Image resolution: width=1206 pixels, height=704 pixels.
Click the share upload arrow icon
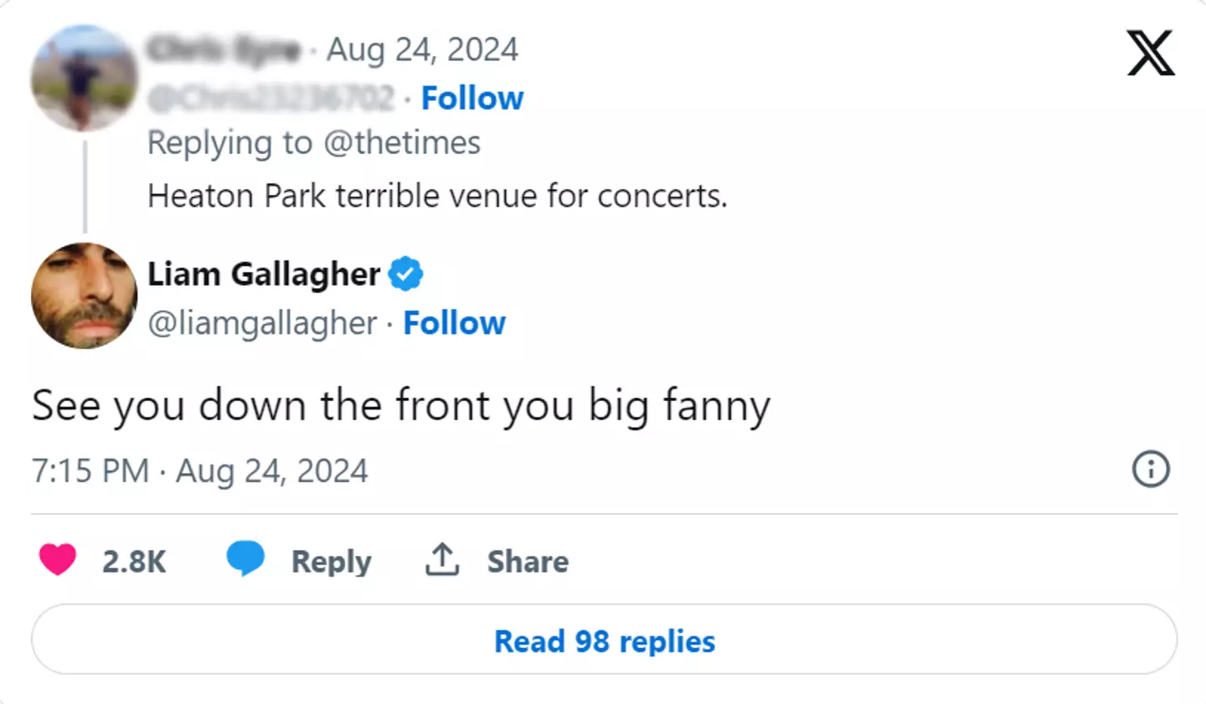click(x=442, y=559)
